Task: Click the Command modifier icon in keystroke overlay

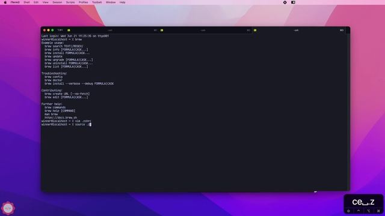Action: 378,211
